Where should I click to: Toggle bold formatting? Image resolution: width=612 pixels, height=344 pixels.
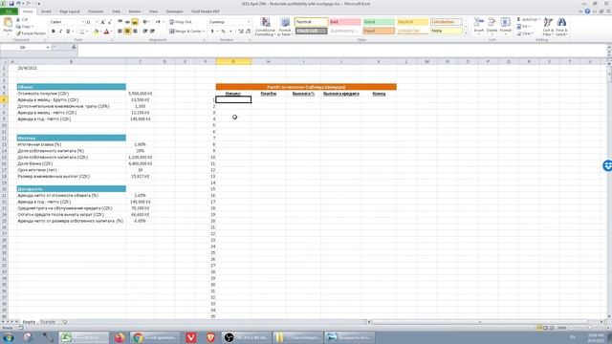pos(54,32)
